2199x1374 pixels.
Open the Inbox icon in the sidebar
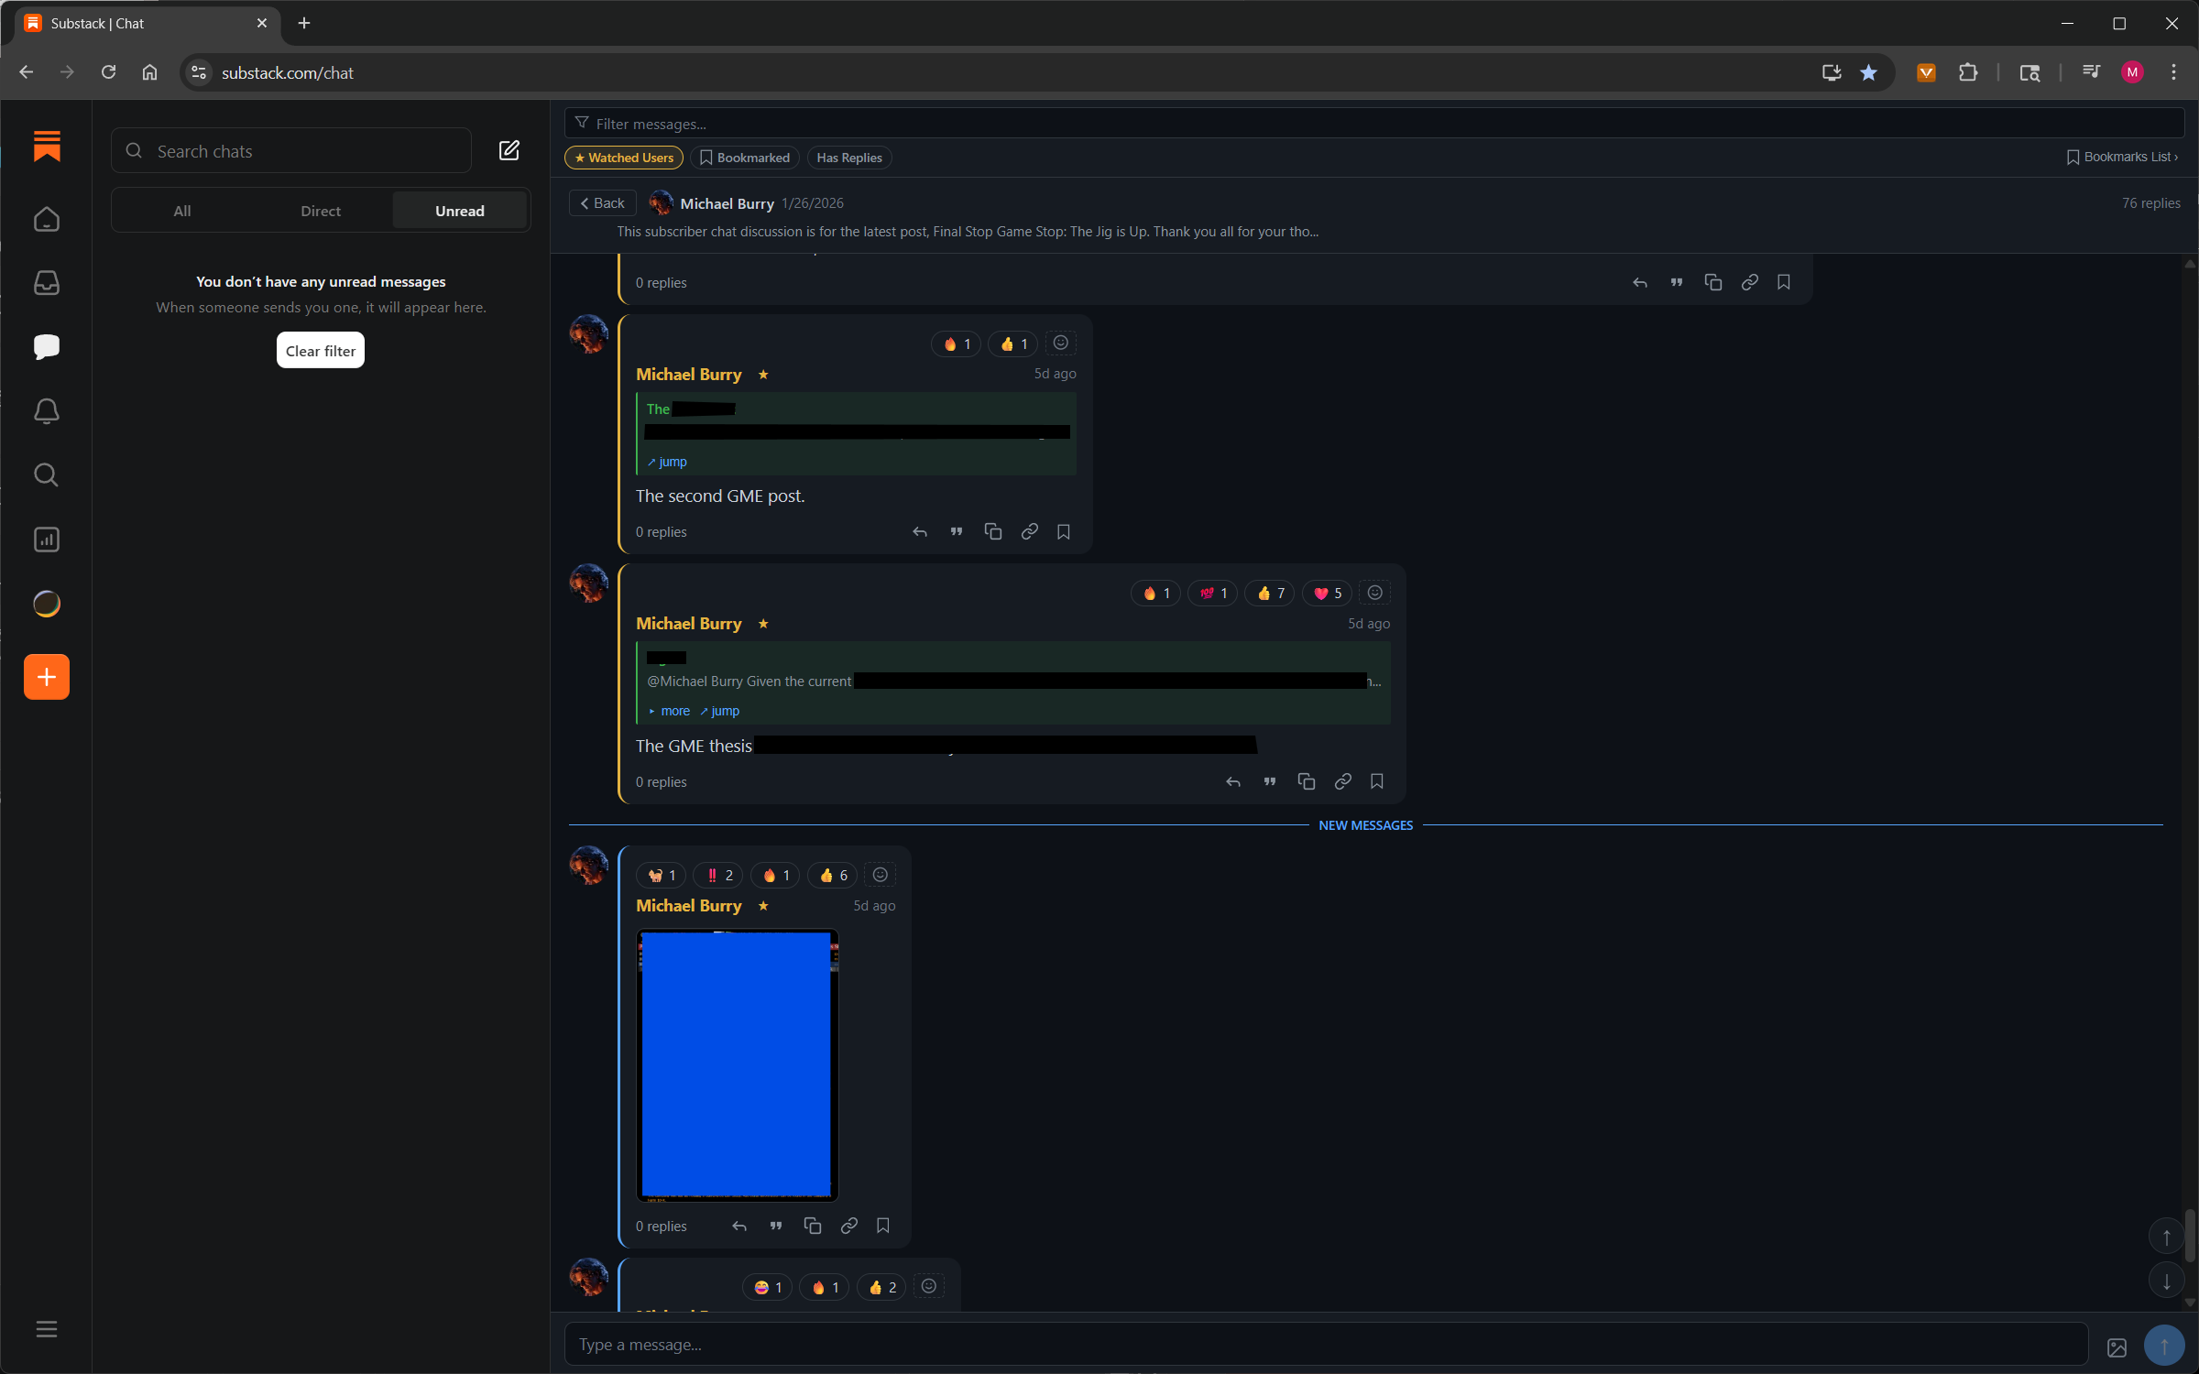tap(46, 282)
